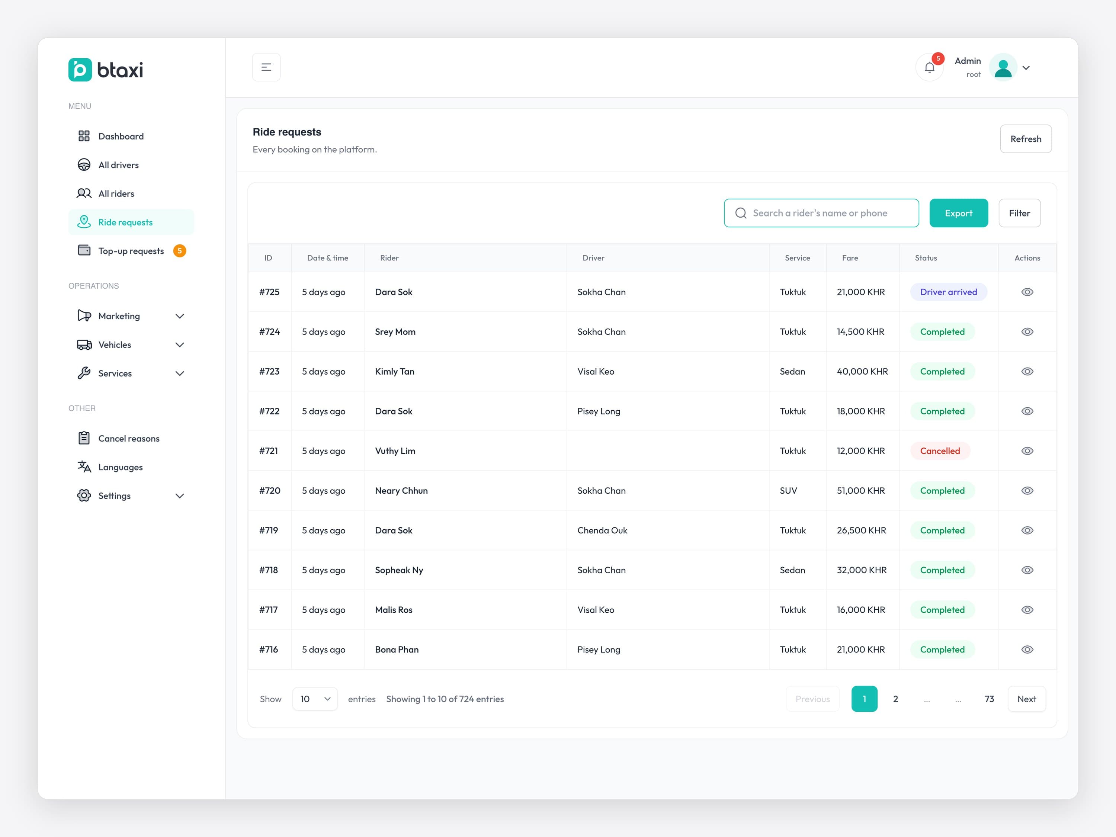Viewport: 1116px width, 837px height.
Task: Click the admin avatar picture
Action: click(1003, 67)
